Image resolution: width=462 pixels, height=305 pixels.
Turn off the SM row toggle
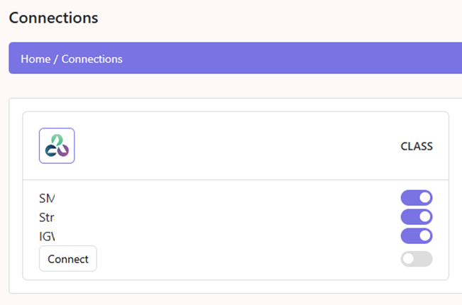[417, 198]
